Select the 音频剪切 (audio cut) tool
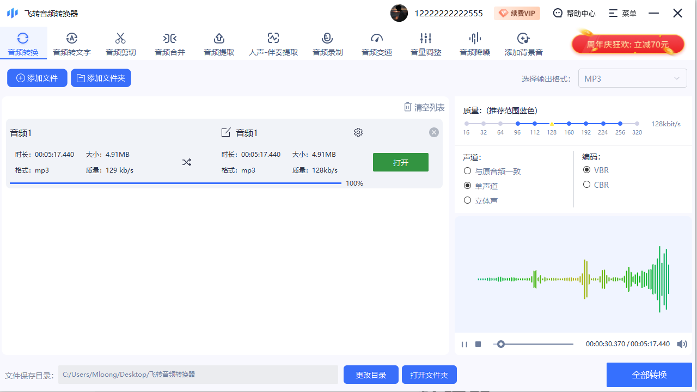Image resolution: width=697 pixels, height=392 pixels. [120, 43]
